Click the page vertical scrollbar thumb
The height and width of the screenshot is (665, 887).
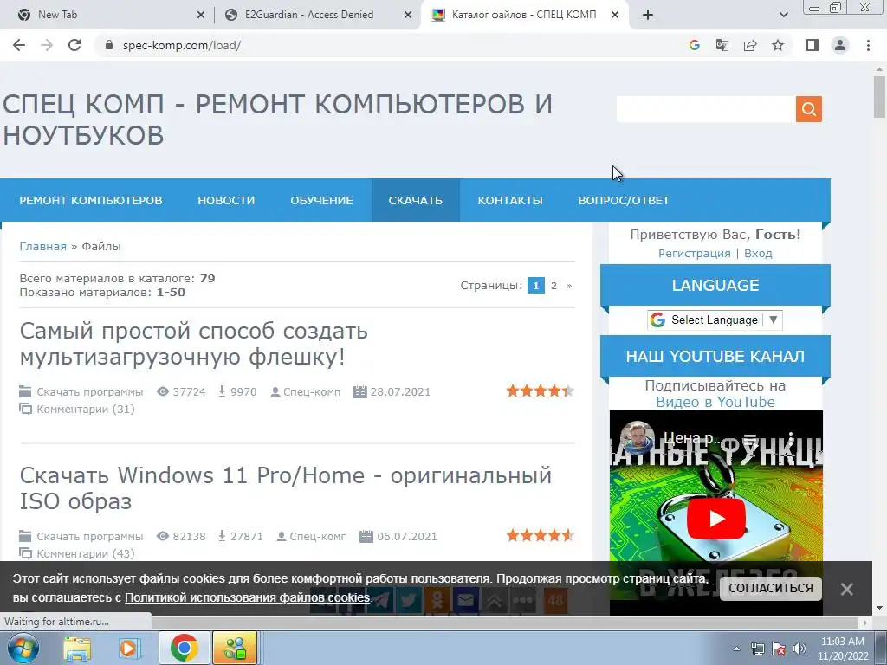point(879,97)
